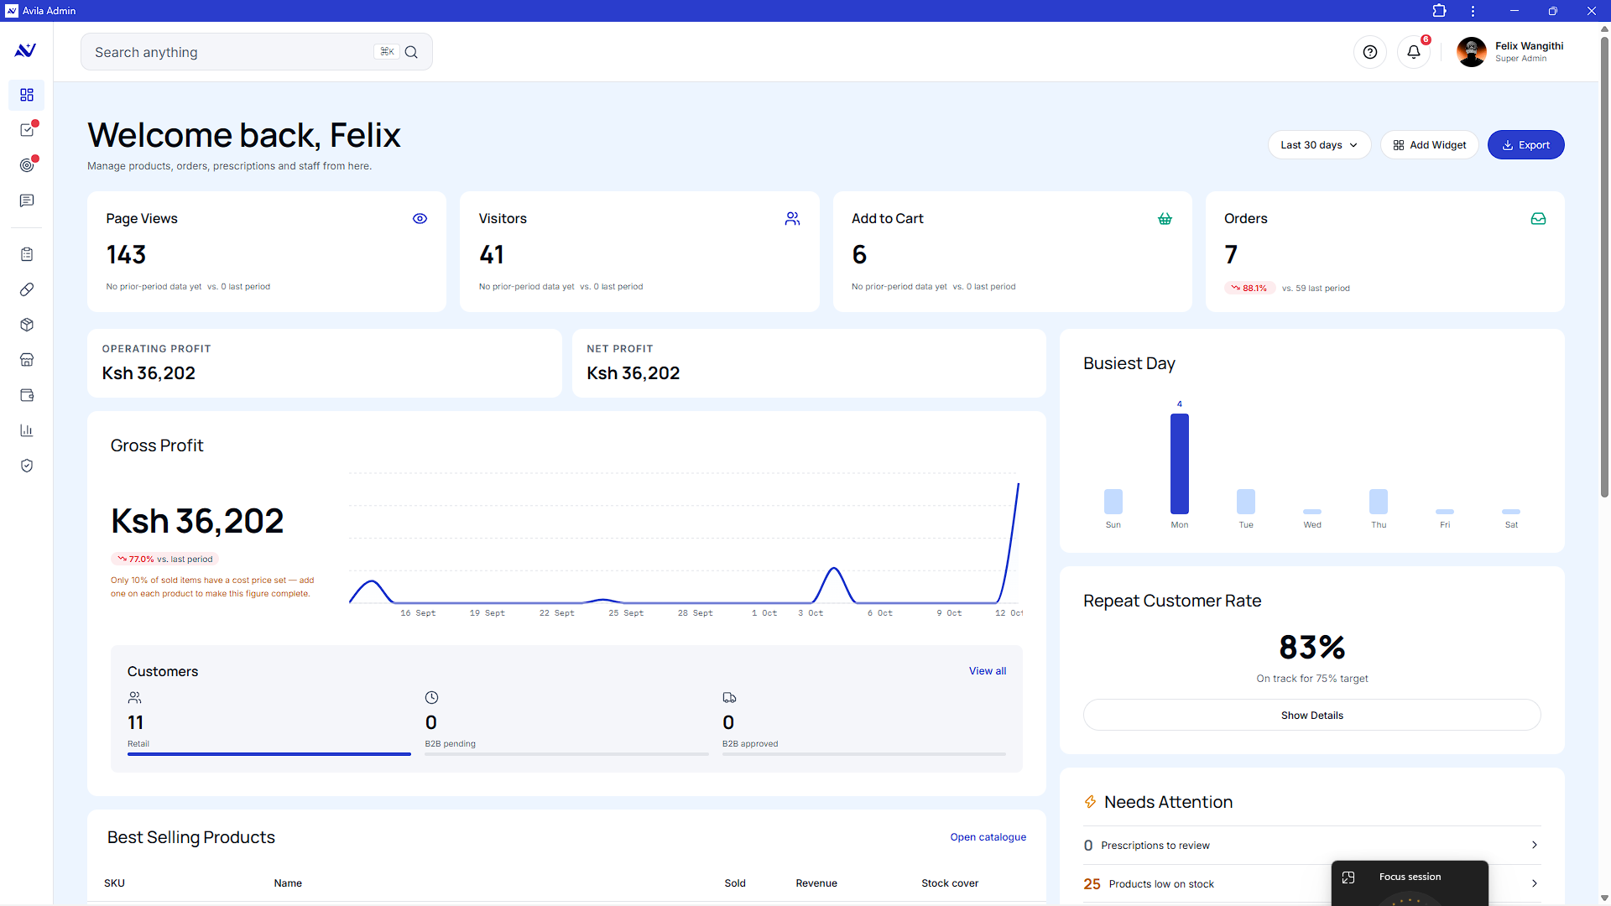Expand the Focus session widget icon
The height and width of the screenshot is (906, 1611).
(1348, 877)
